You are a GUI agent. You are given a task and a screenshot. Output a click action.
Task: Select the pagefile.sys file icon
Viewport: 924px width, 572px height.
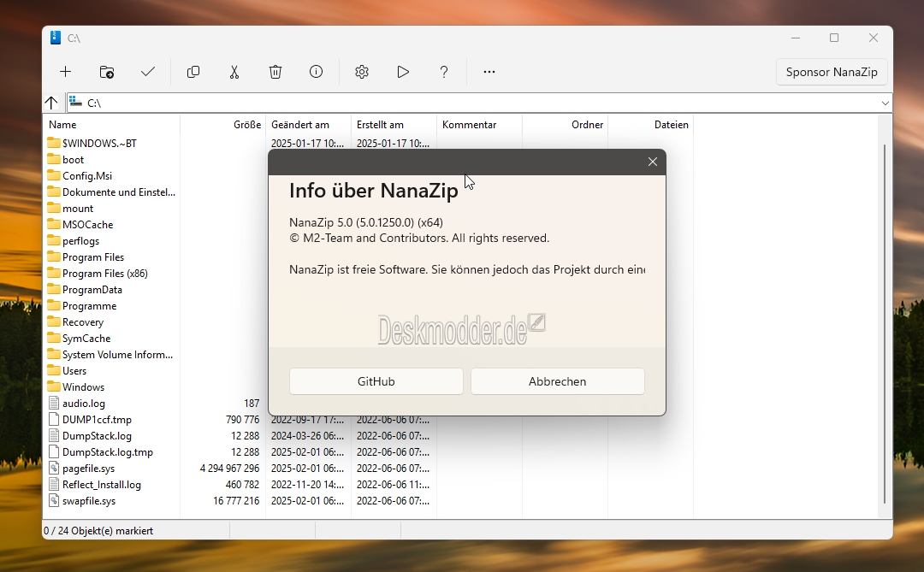click(x=54, y=469)
